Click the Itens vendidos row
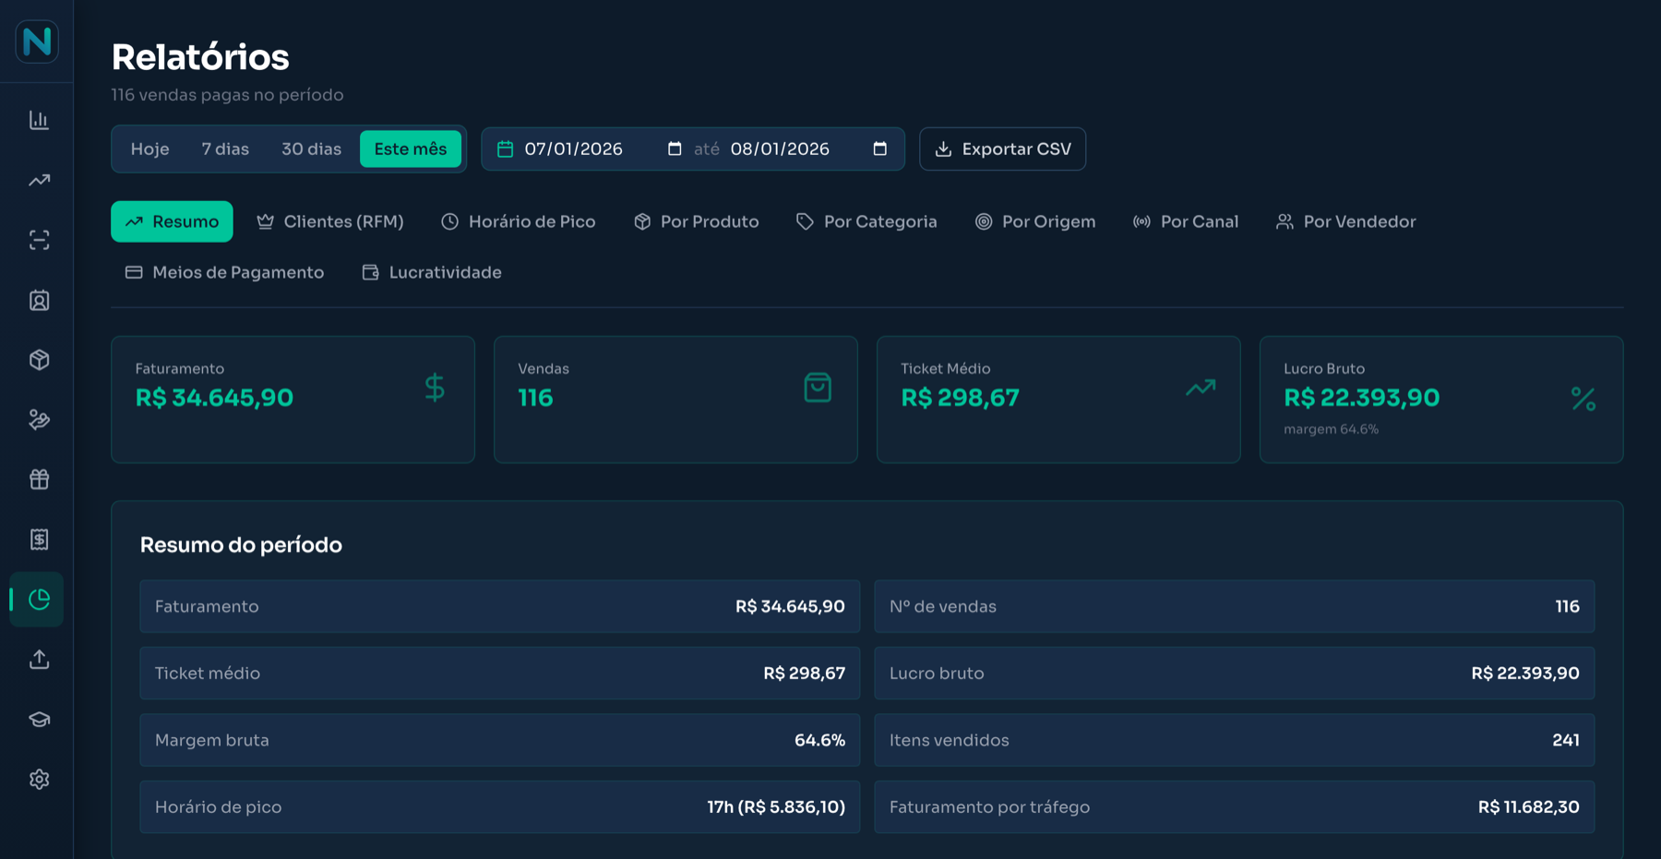Screen dimensions: 1661x859 (1235, 740)
